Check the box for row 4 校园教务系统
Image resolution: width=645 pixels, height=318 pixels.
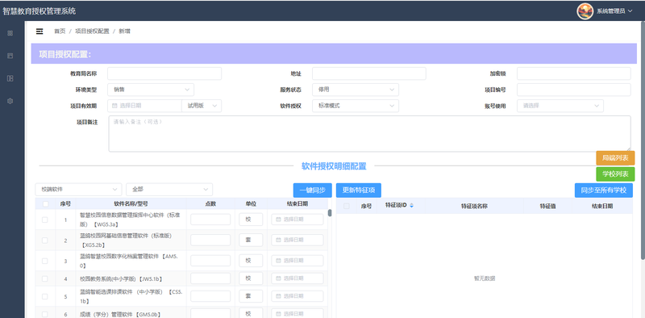(45, 279)
